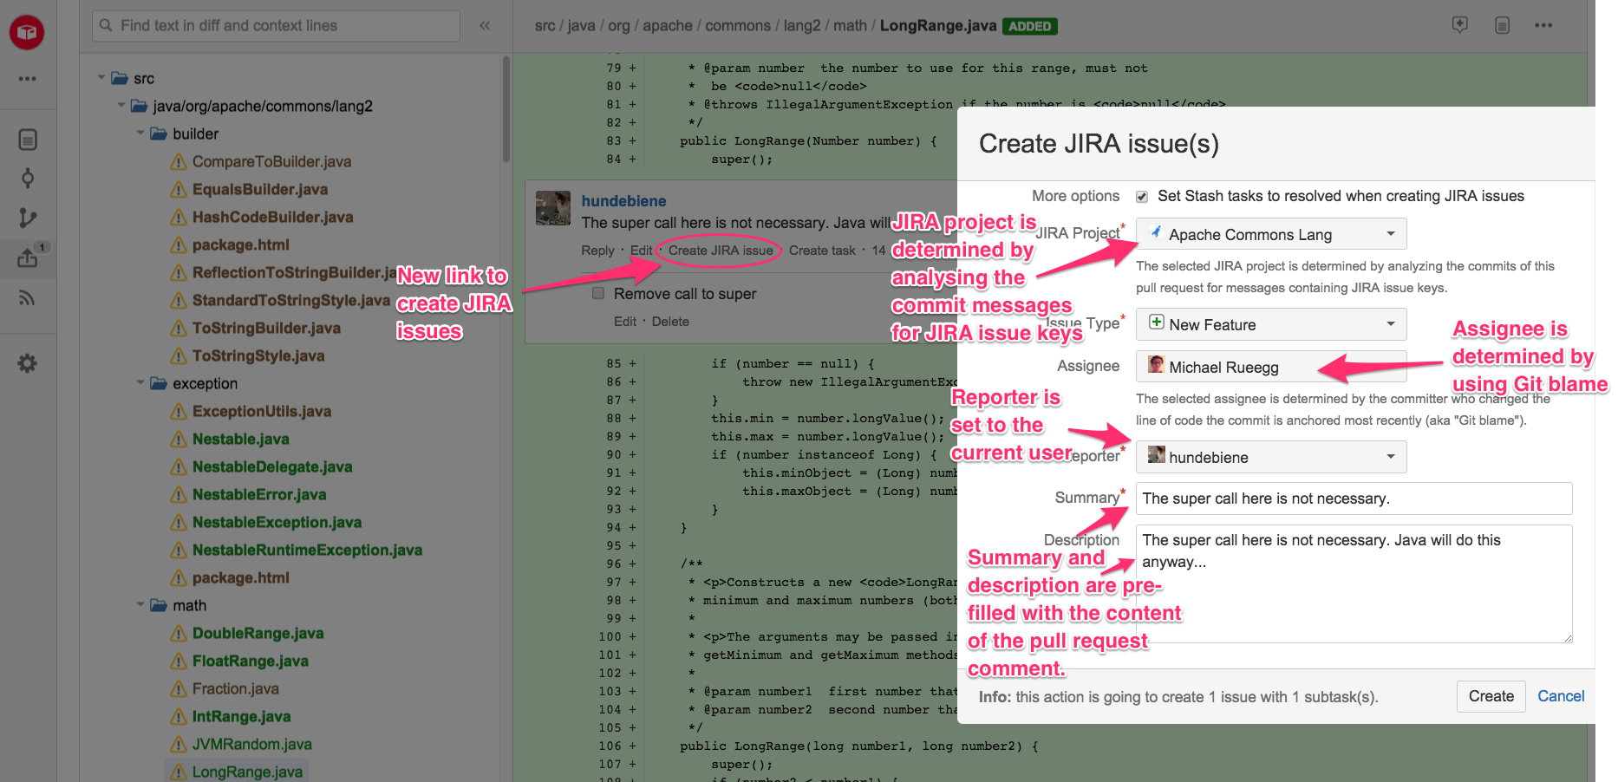
Task: Open the Commits sidebar icon
Action: 28,179
